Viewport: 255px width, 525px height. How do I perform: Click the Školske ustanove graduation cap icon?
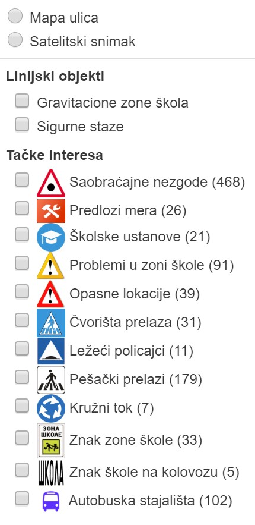point(51,237)
